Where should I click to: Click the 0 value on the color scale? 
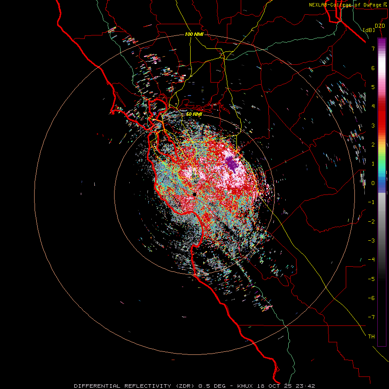[373, 183]
